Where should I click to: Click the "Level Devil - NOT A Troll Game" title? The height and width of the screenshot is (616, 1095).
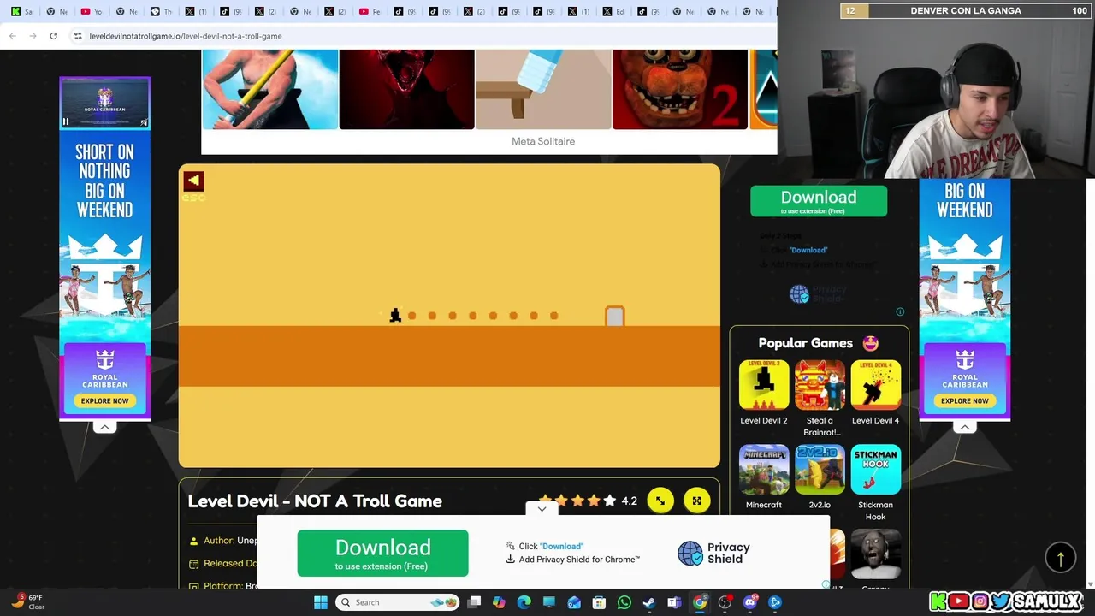point(315,501)
